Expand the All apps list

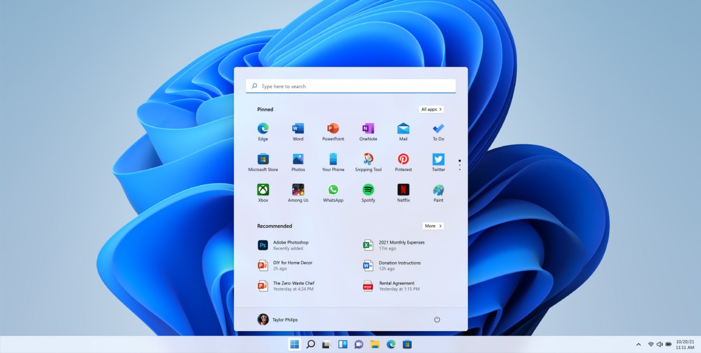(x=431, y=109)
